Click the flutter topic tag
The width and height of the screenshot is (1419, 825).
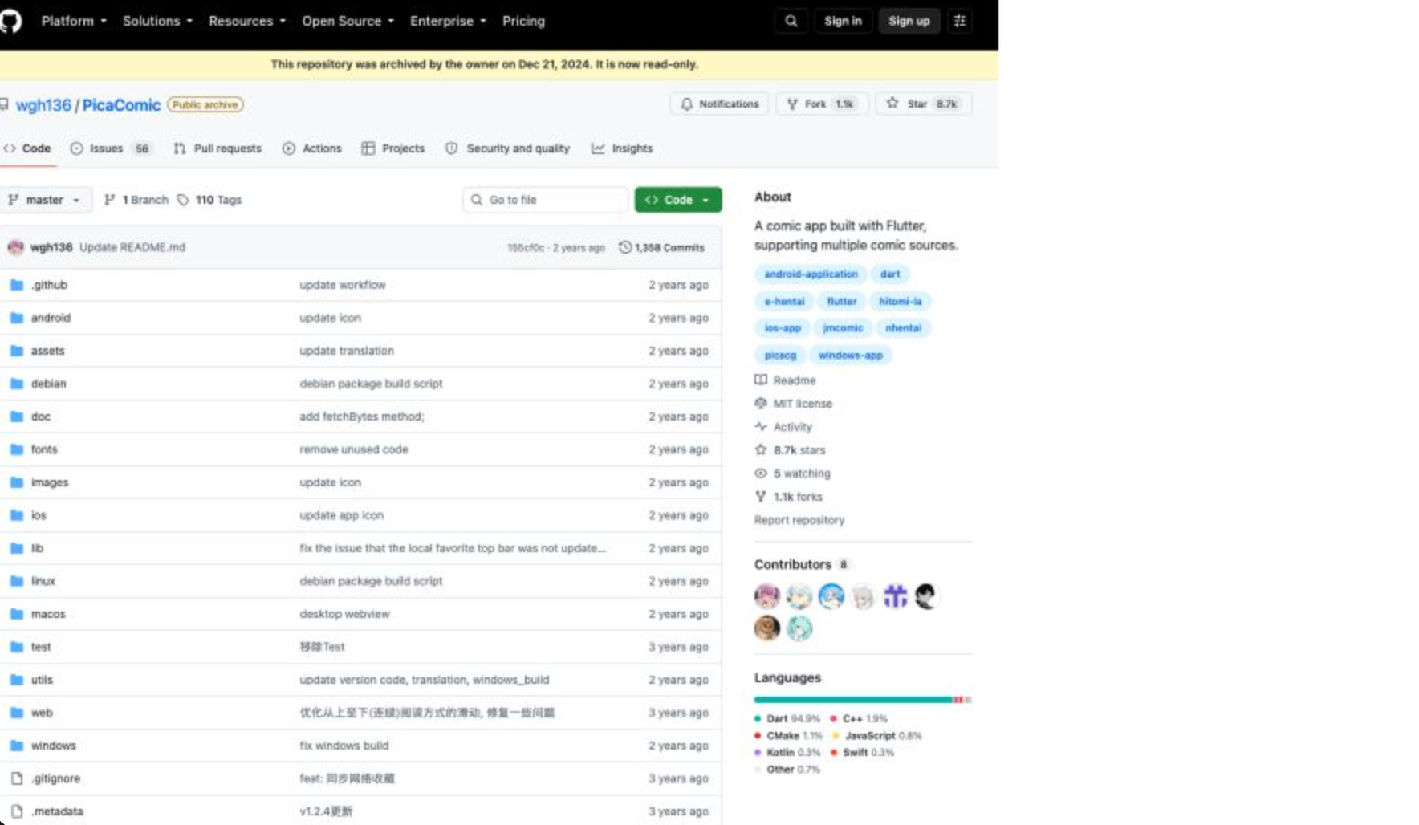click(x=841, y=302)
